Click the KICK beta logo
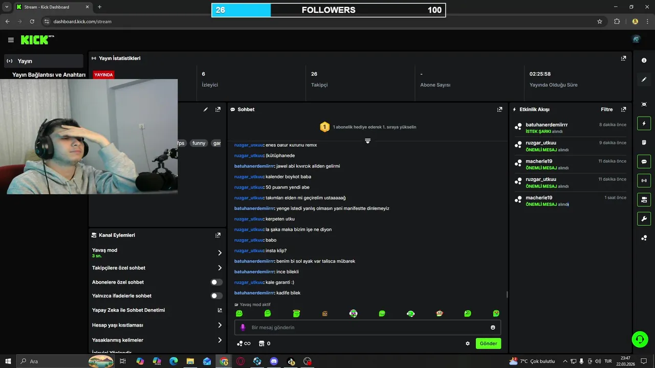Screen dimensions: 655x368 37,40
